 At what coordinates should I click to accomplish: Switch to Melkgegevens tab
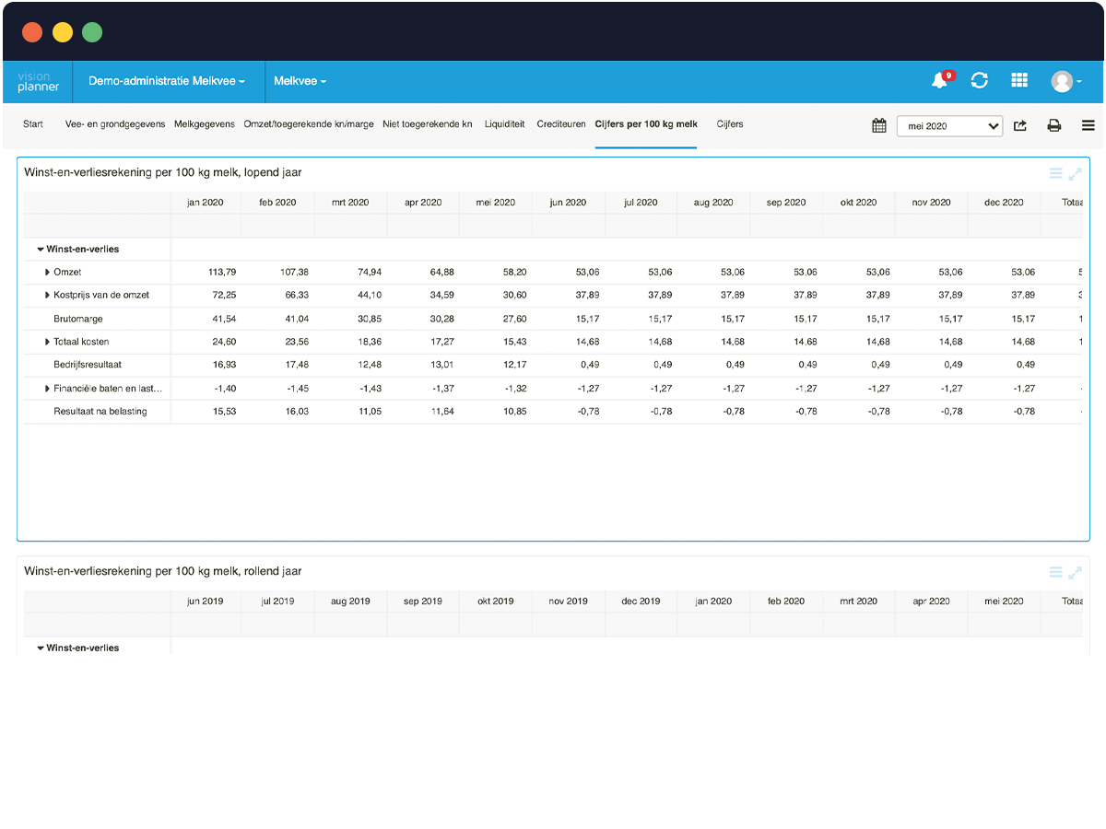pos(205,123)
